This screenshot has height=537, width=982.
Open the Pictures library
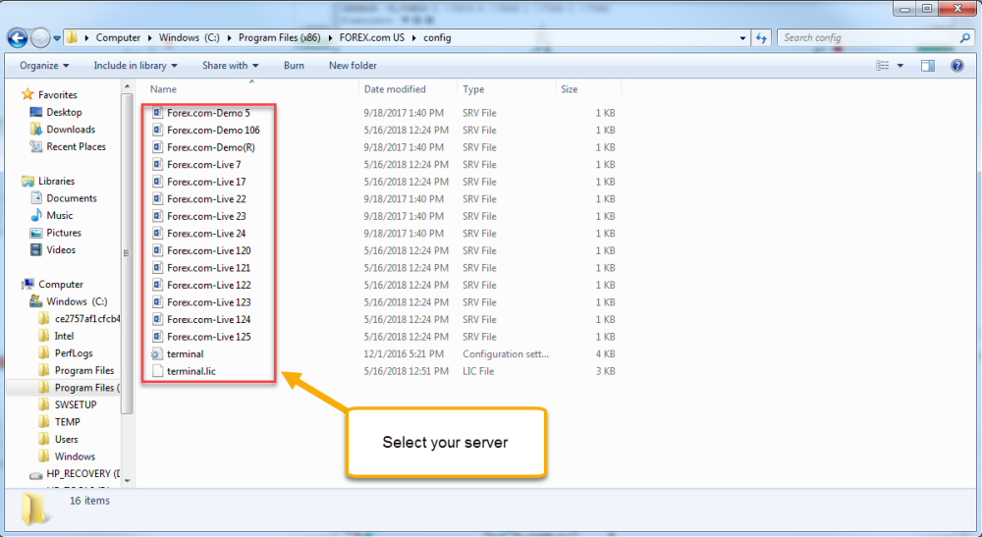click(64, 233)
